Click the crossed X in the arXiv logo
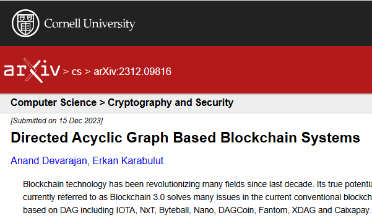Image resolution: width=372 pixels, height=223 pixels. click(x=34, y=70)
